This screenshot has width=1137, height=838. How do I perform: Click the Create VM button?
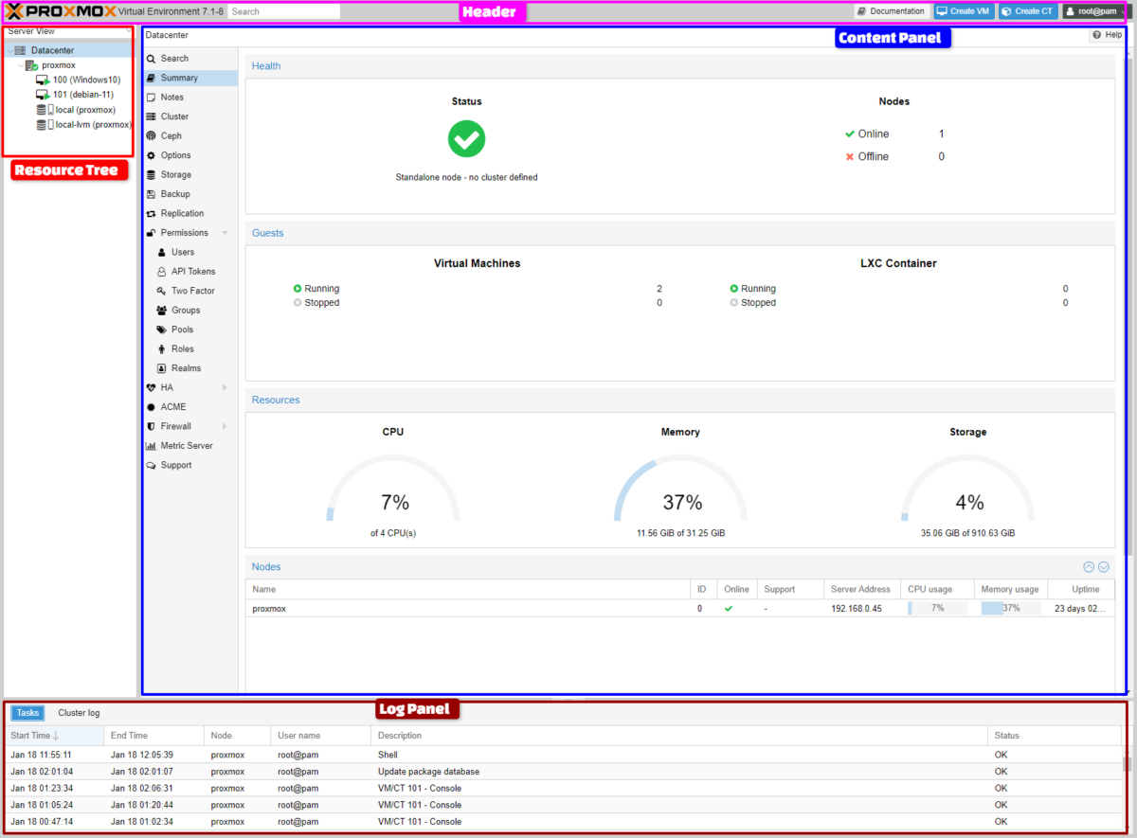[x=964, y=11]
